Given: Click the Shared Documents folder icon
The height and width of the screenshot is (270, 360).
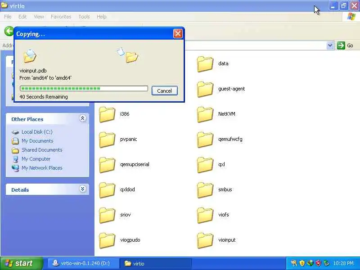Looking at the screenshot, I should (15, 150).
